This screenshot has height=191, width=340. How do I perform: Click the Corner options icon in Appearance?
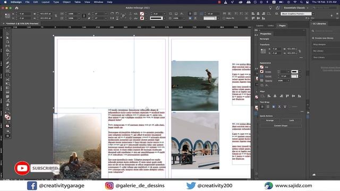pyautogui.click(x=262, y=76)
